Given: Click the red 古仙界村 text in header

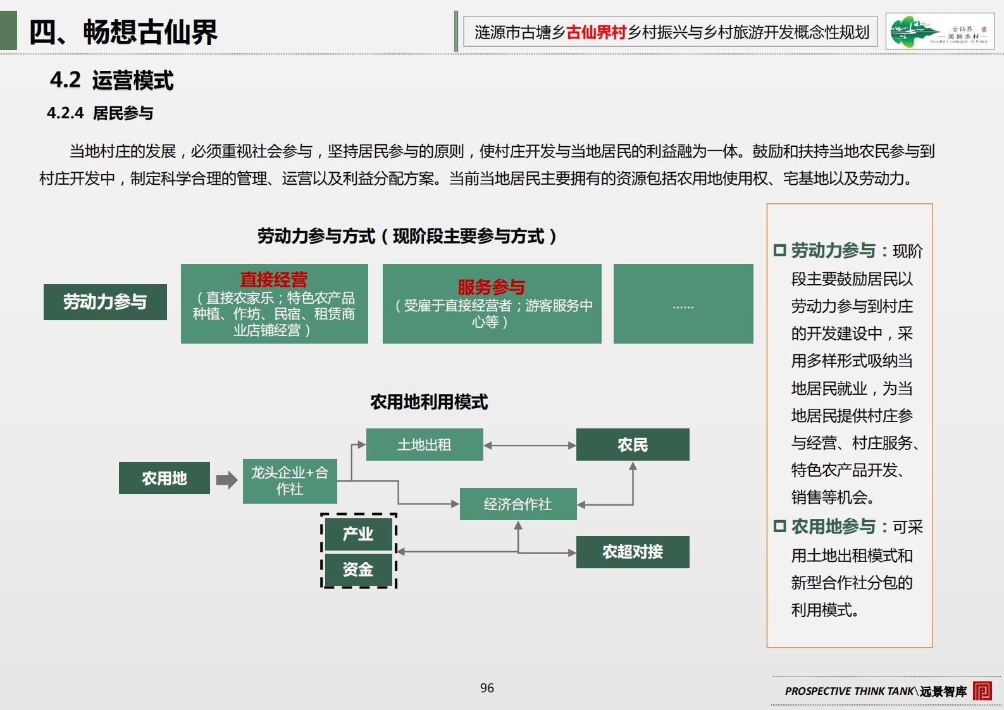Looking at the screenshot, I should coord(596,32).
